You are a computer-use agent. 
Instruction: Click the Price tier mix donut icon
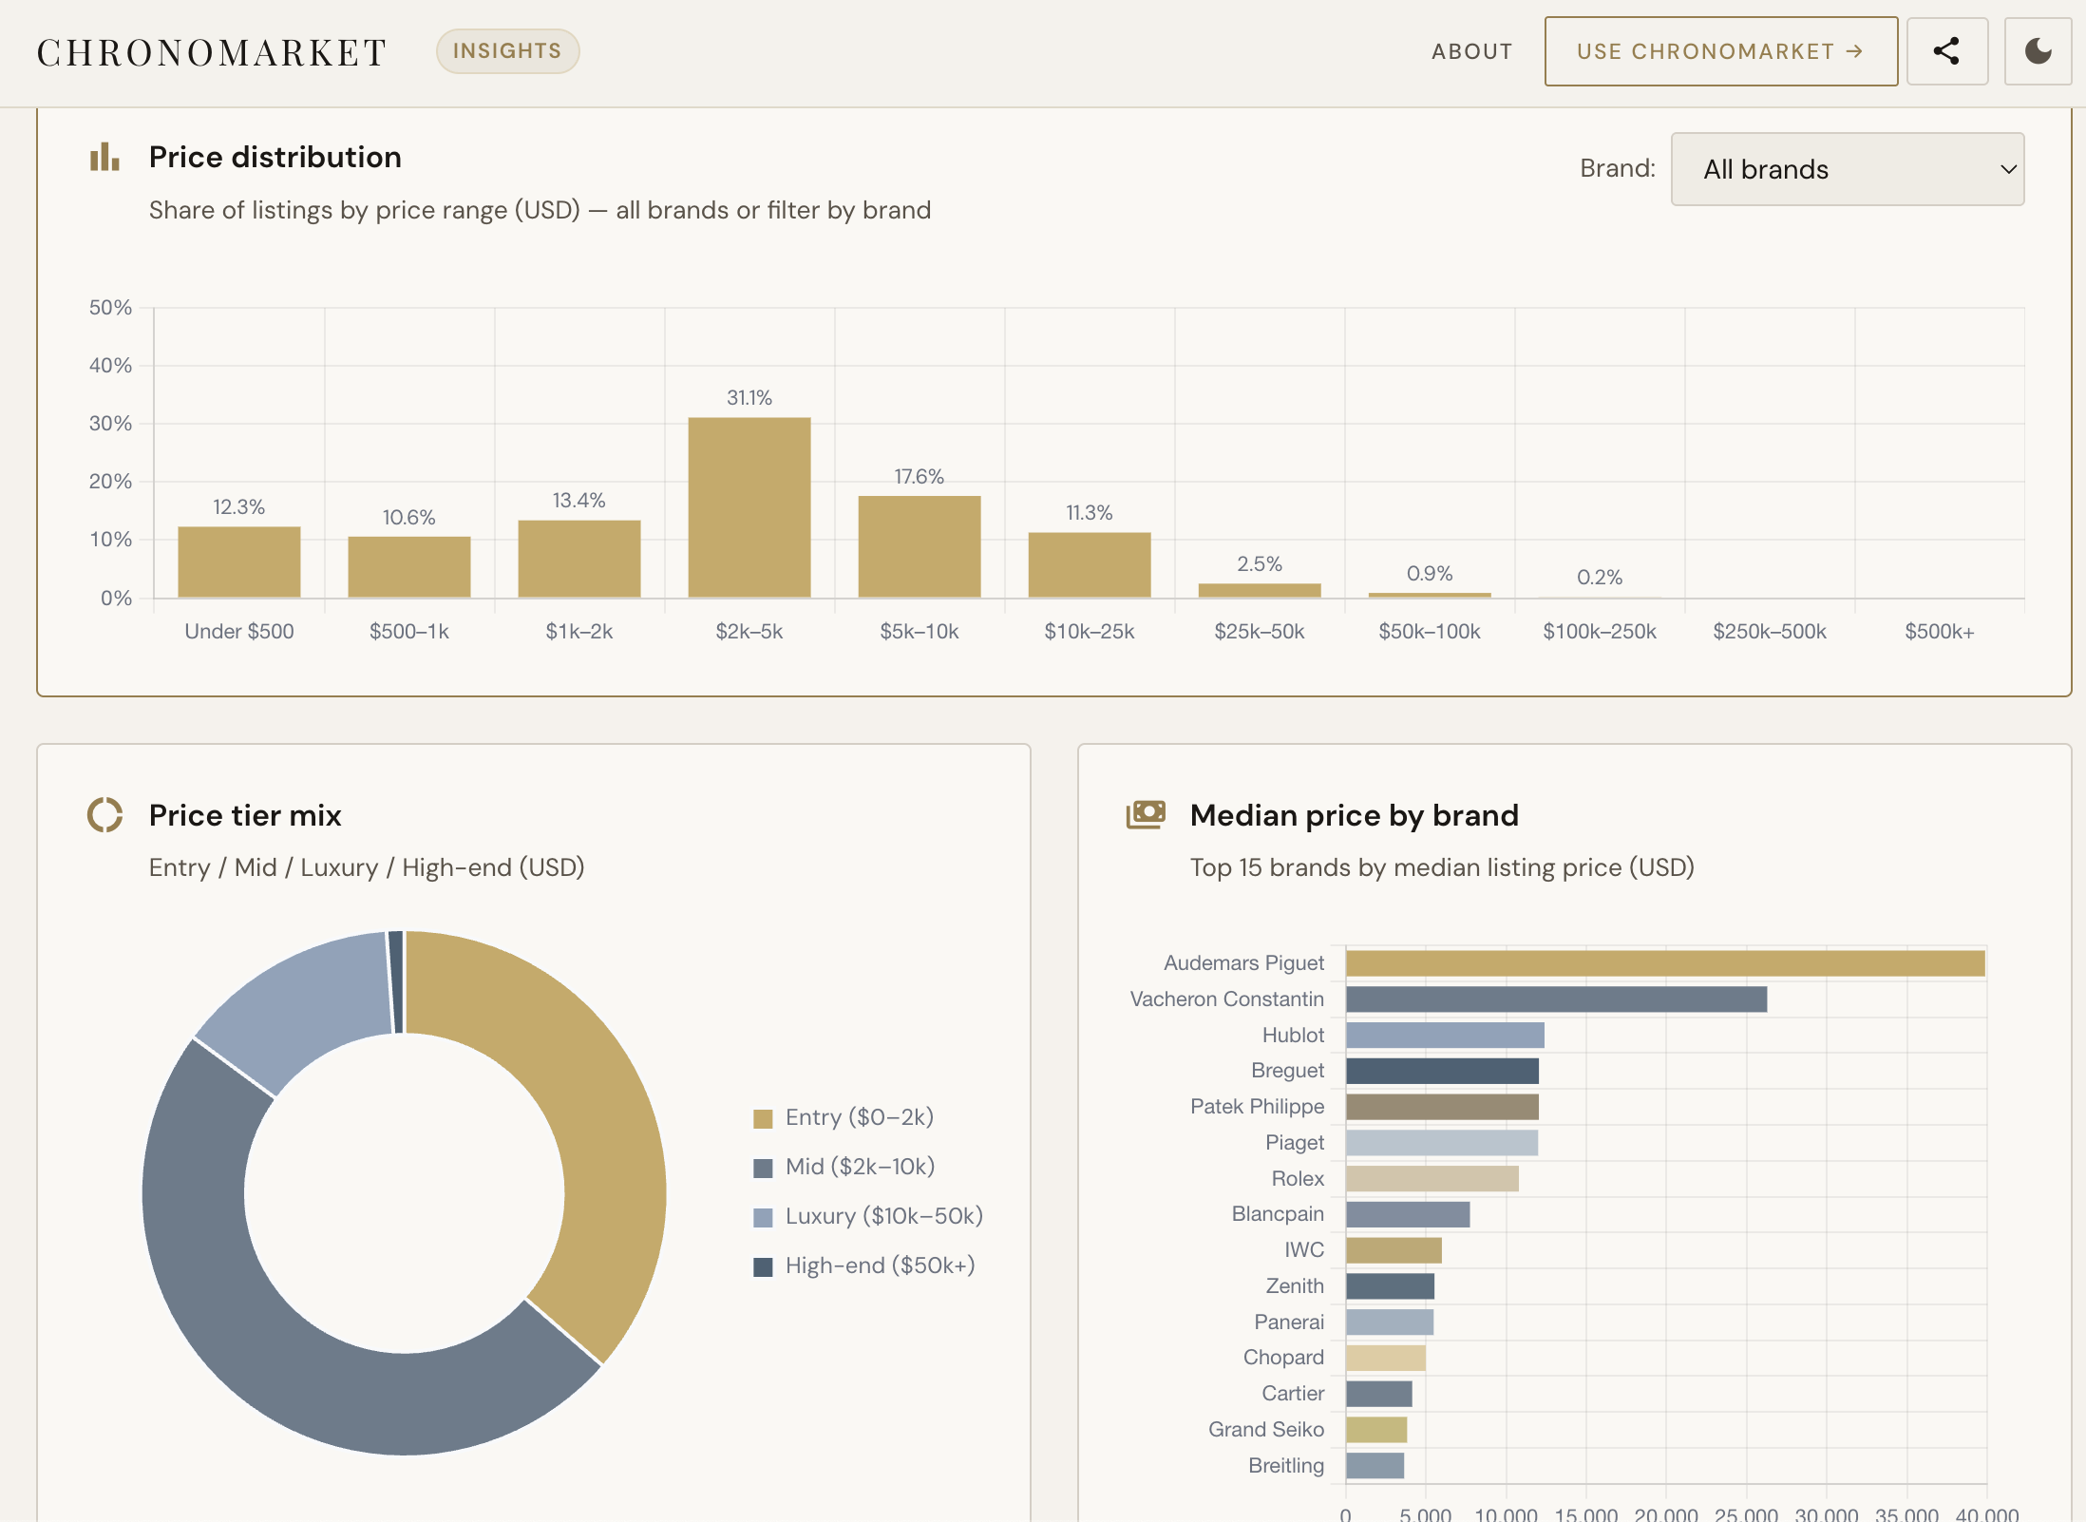pos(104,815)
